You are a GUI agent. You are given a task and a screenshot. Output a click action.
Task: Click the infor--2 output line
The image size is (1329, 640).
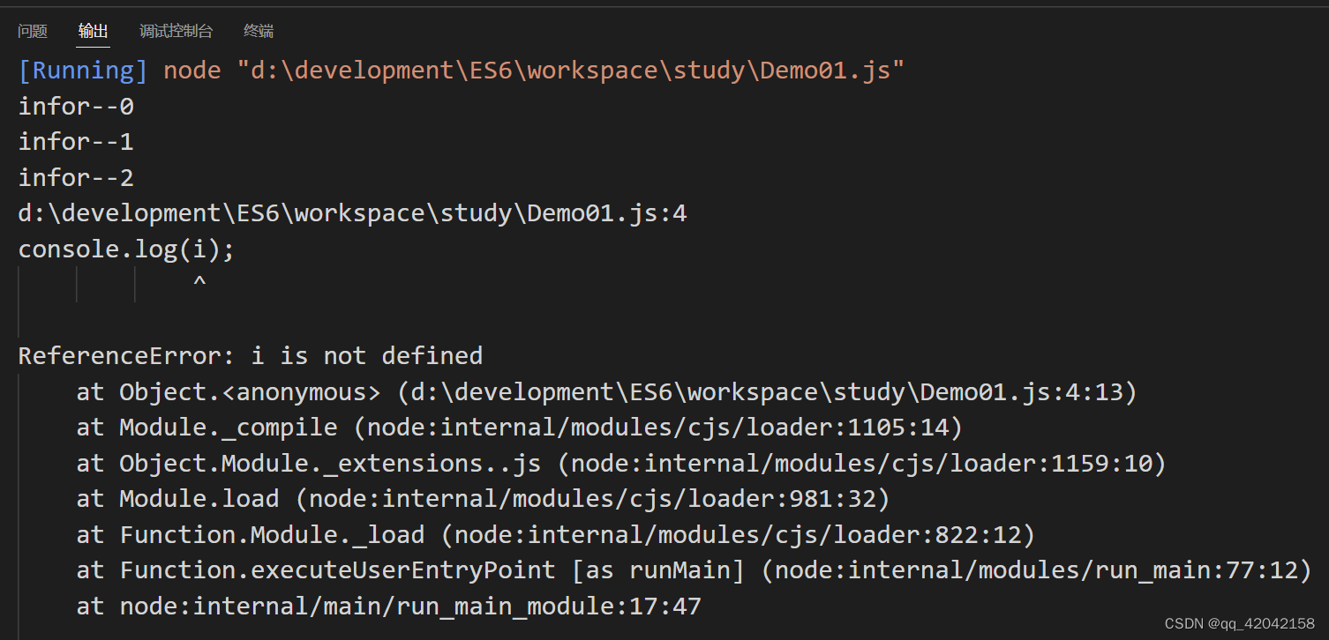76,178
